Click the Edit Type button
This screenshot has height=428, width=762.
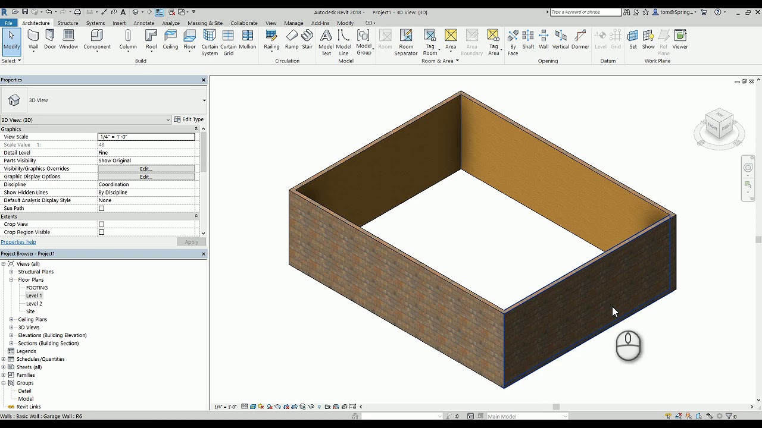[x=189, y=119]
